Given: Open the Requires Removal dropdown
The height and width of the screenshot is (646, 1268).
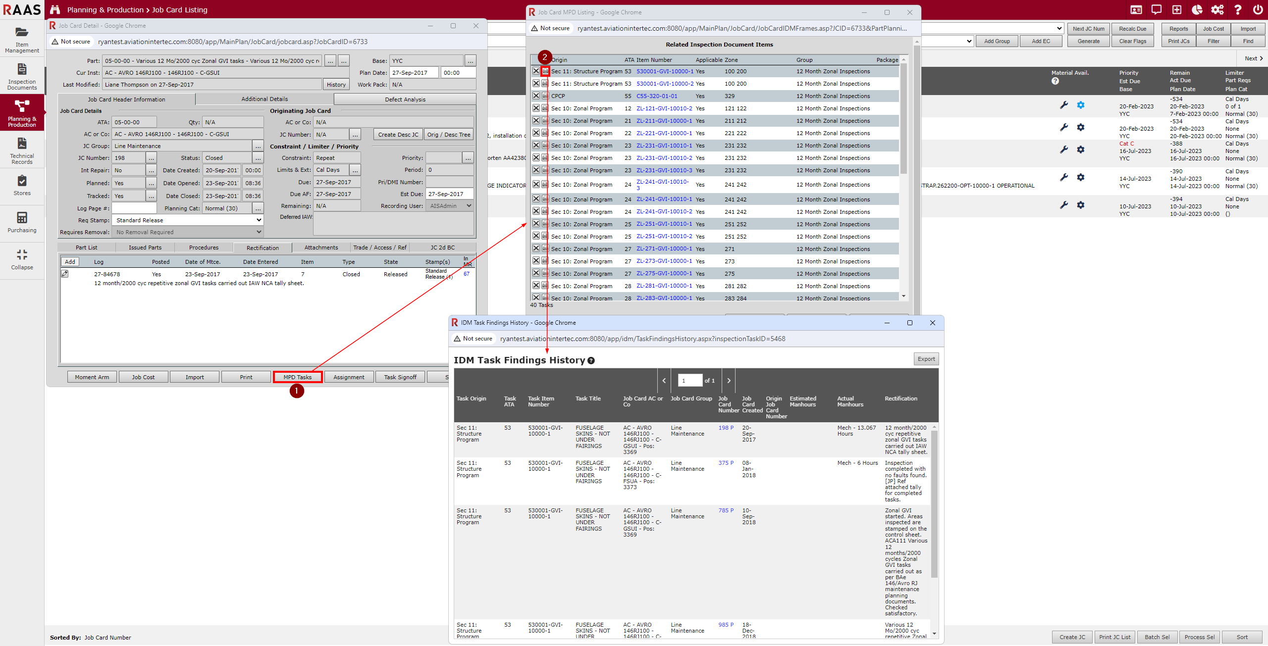Looking at the screenshot, I should 187,232.
